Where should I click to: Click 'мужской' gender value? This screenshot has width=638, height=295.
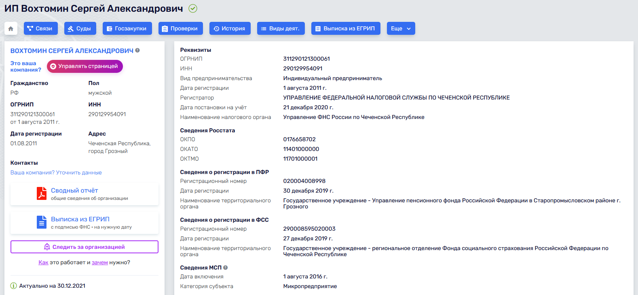(100, 93)
